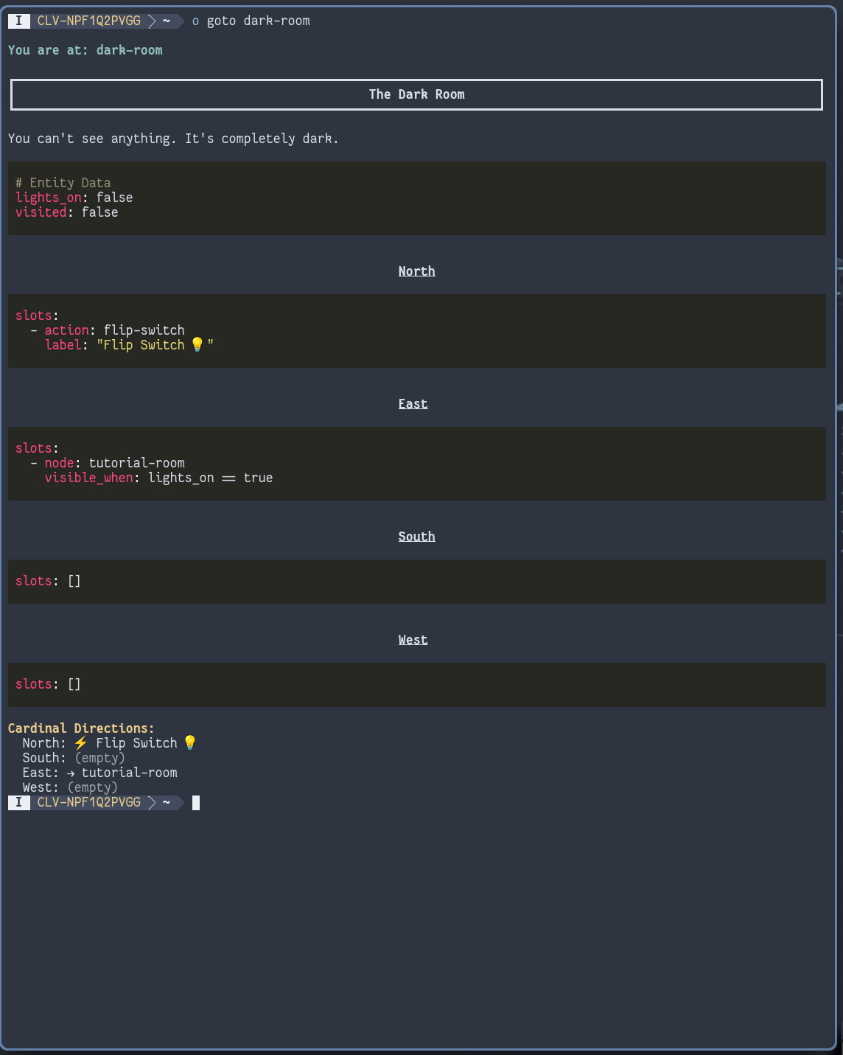Click the true value in visible_when condition

(x=258, y=478)
